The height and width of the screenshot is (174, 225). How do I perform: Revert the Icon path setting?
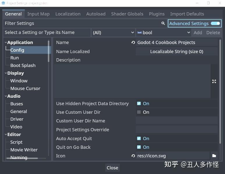(x=133, y=156)
